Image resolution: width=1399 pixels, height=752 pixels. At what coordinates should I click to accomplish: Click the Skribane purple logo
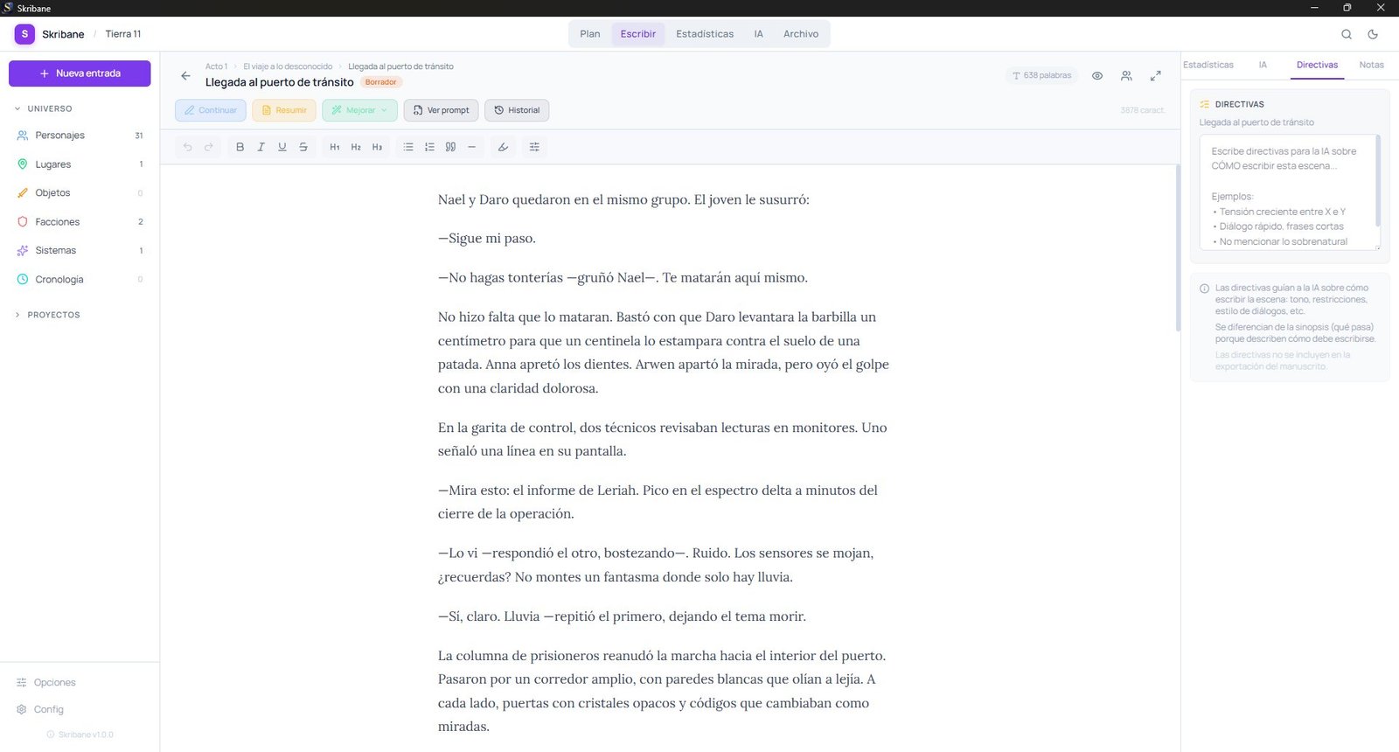24,34
